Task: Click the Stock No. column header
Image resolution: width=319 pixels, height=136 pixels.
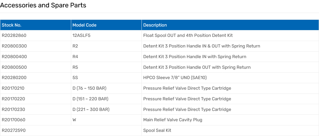Action: click(12, 25)
